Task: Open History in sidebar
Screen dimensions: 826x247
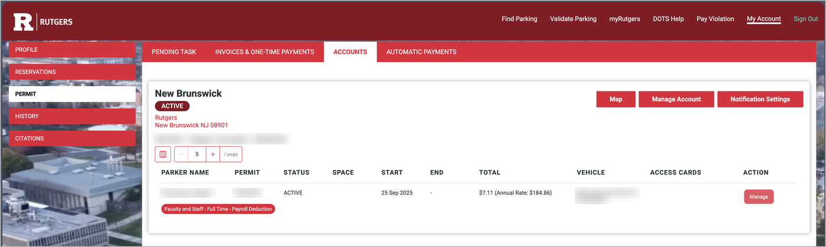Action: point(72,116)
